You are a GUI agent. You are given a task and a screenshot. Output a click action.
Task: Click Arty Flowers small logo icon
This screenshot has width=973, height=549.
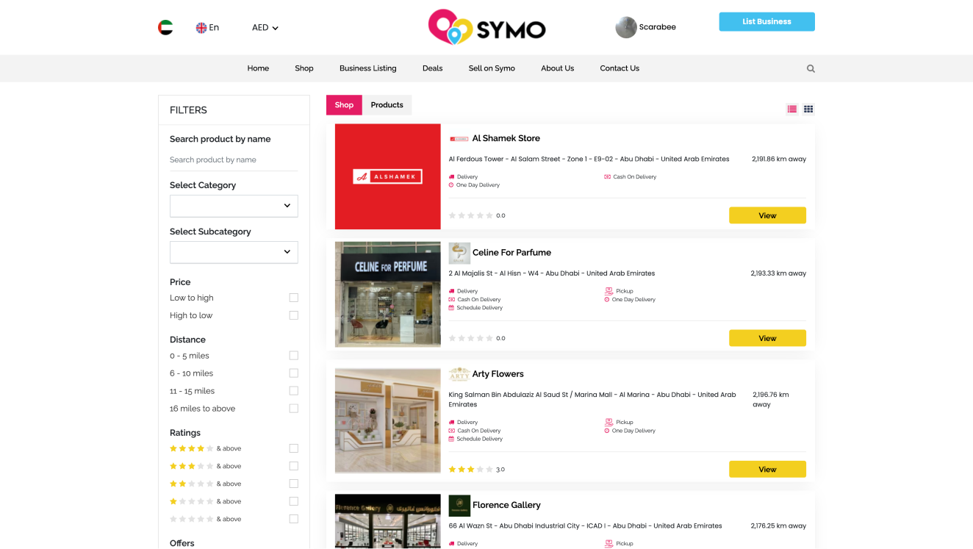coord(459,374)
